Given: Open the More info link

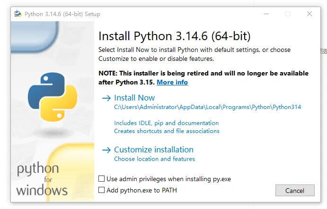Looking at the screenshot, I should coord(172,82).
